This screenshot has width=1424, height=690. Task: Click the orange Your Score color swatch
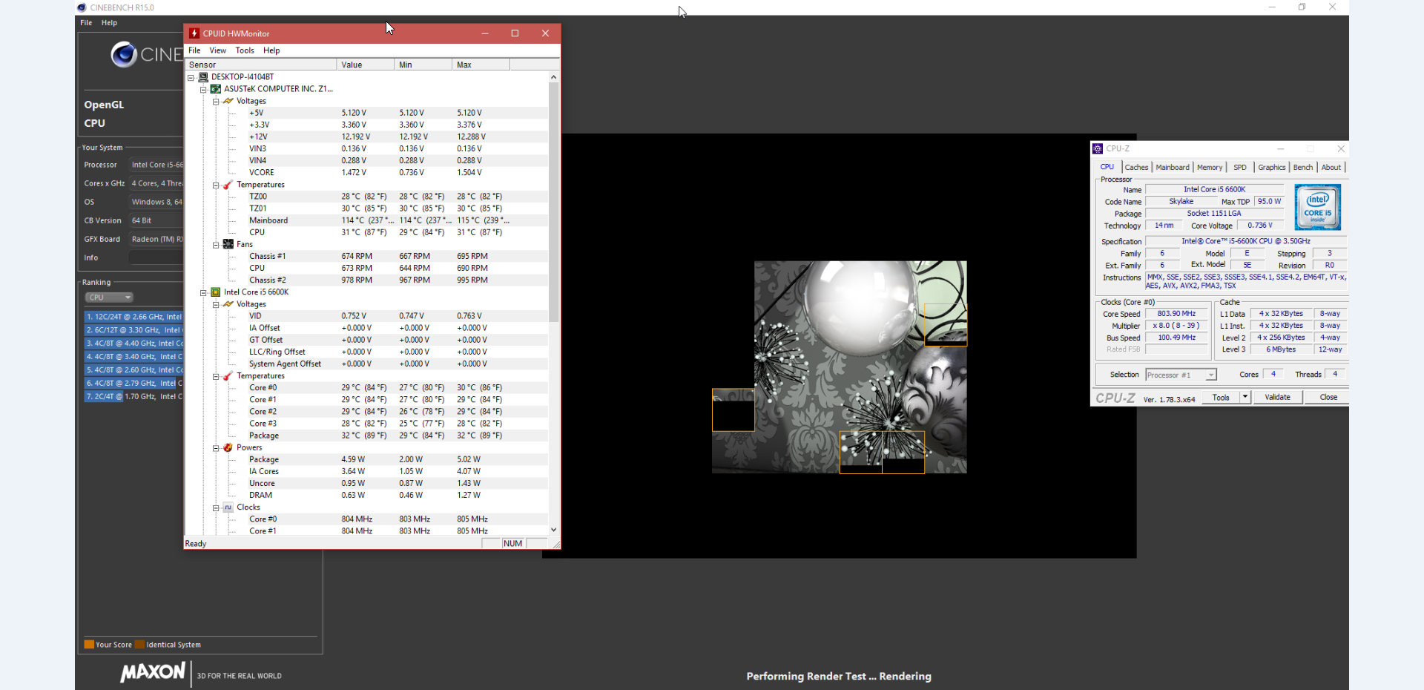pos(89,645)
